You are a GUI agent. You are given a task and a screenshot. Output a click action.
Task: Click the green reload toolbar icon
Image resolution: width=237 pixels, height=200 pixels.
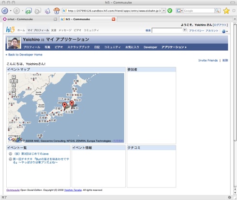pos(29,11)
